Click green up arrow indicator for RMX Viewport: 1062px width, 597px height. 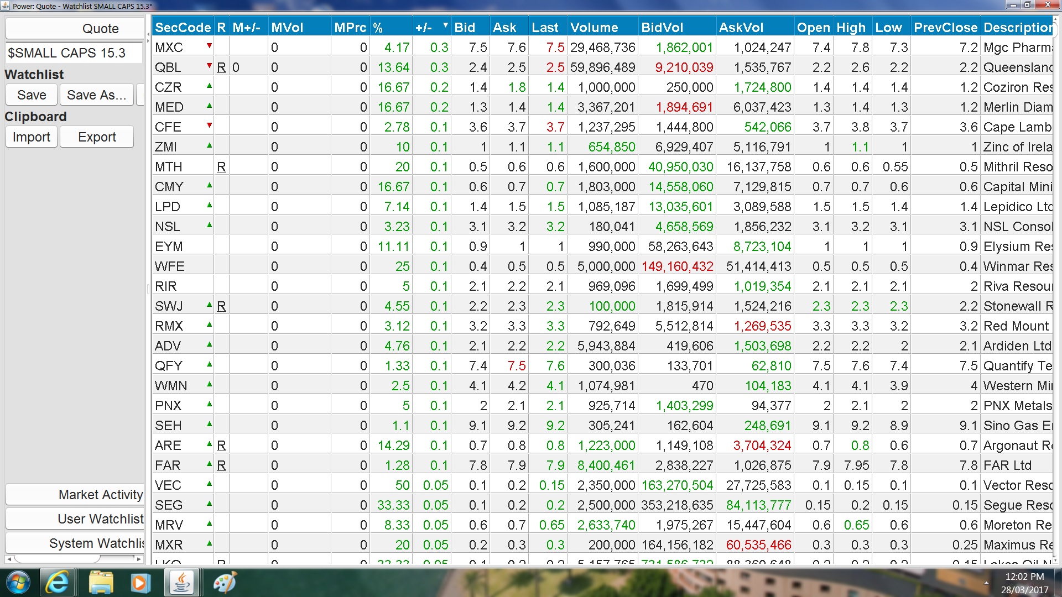[x=209, y=324]
